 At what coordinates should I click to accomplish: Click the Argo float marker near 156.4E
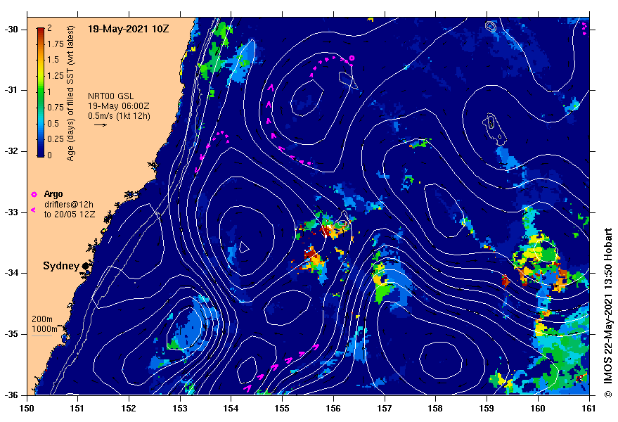[x=352, y=58]
